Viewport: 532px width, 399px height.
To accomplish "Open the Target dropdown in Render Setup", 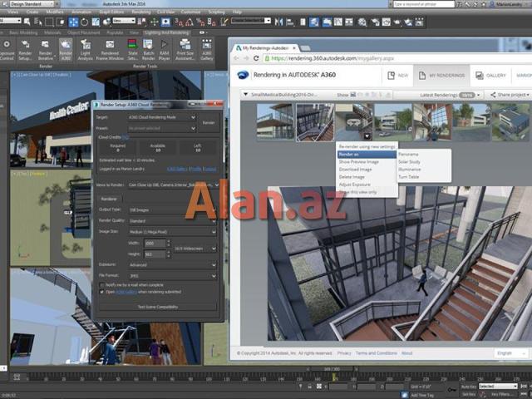I will tap(162, 117).
